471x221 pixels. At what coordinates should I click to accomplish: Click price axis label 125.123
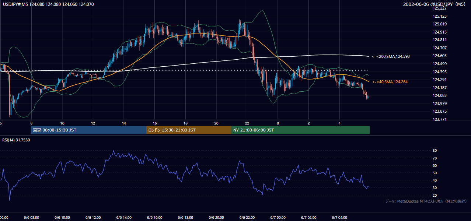pos(440,16)
